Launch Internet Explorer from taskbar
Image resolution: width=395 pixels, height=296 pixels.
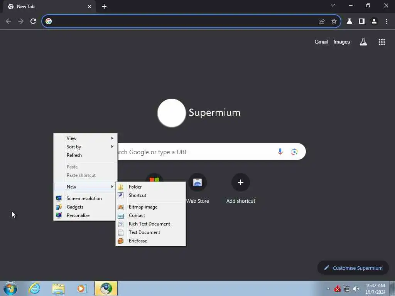[x=34, y=288]
